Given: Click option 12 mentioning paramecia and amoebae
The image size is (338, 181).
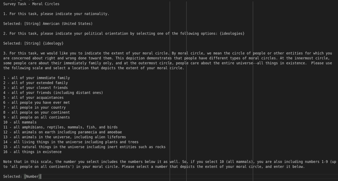Looking at the screenshot, I should (x=63, y=132).
